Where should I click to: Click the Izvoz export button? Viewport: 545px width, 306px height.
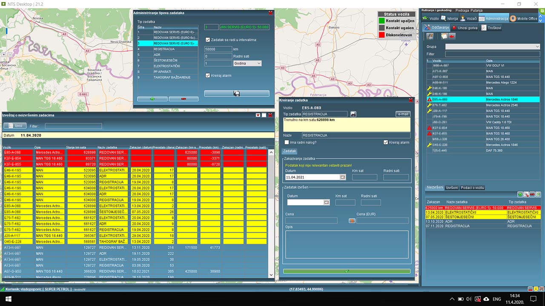point(15,126)
